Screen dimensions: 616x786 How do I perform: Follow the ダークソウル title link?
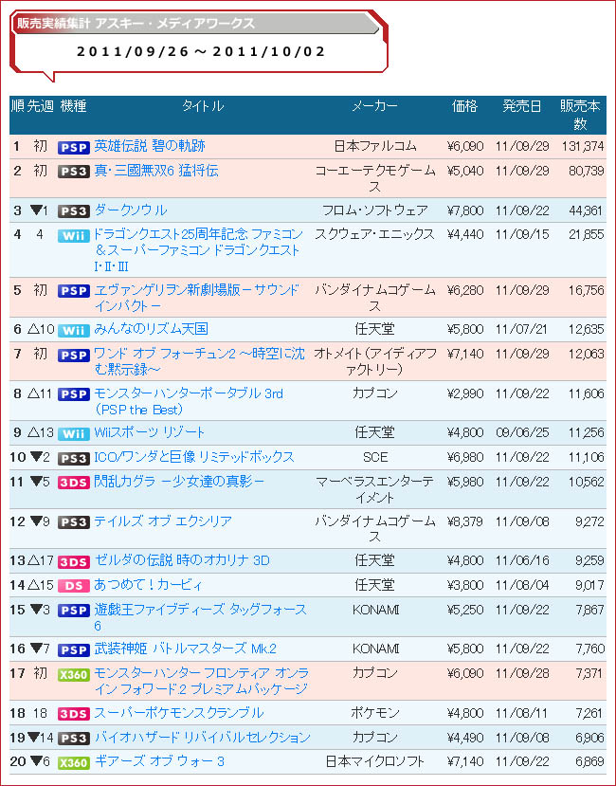(131, 210)
